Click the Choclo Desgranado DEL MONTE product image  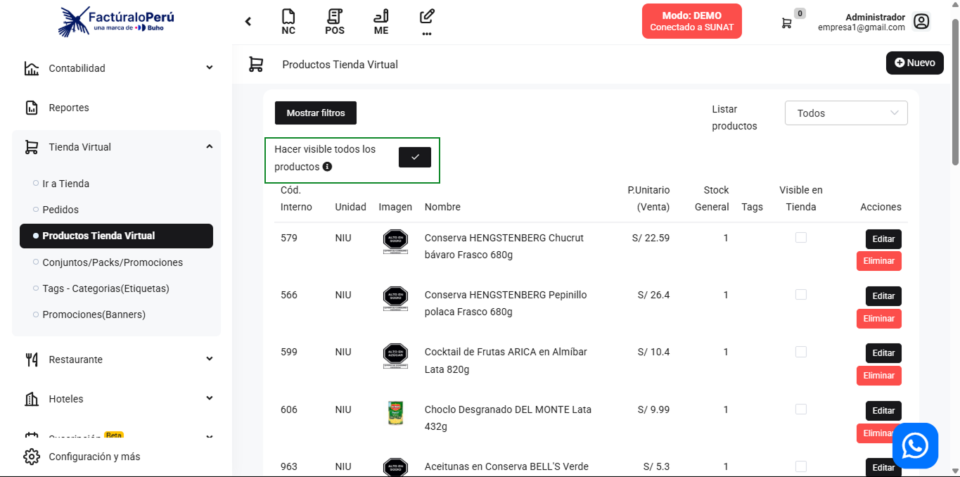pyautogui.click(x=395, y=413)
